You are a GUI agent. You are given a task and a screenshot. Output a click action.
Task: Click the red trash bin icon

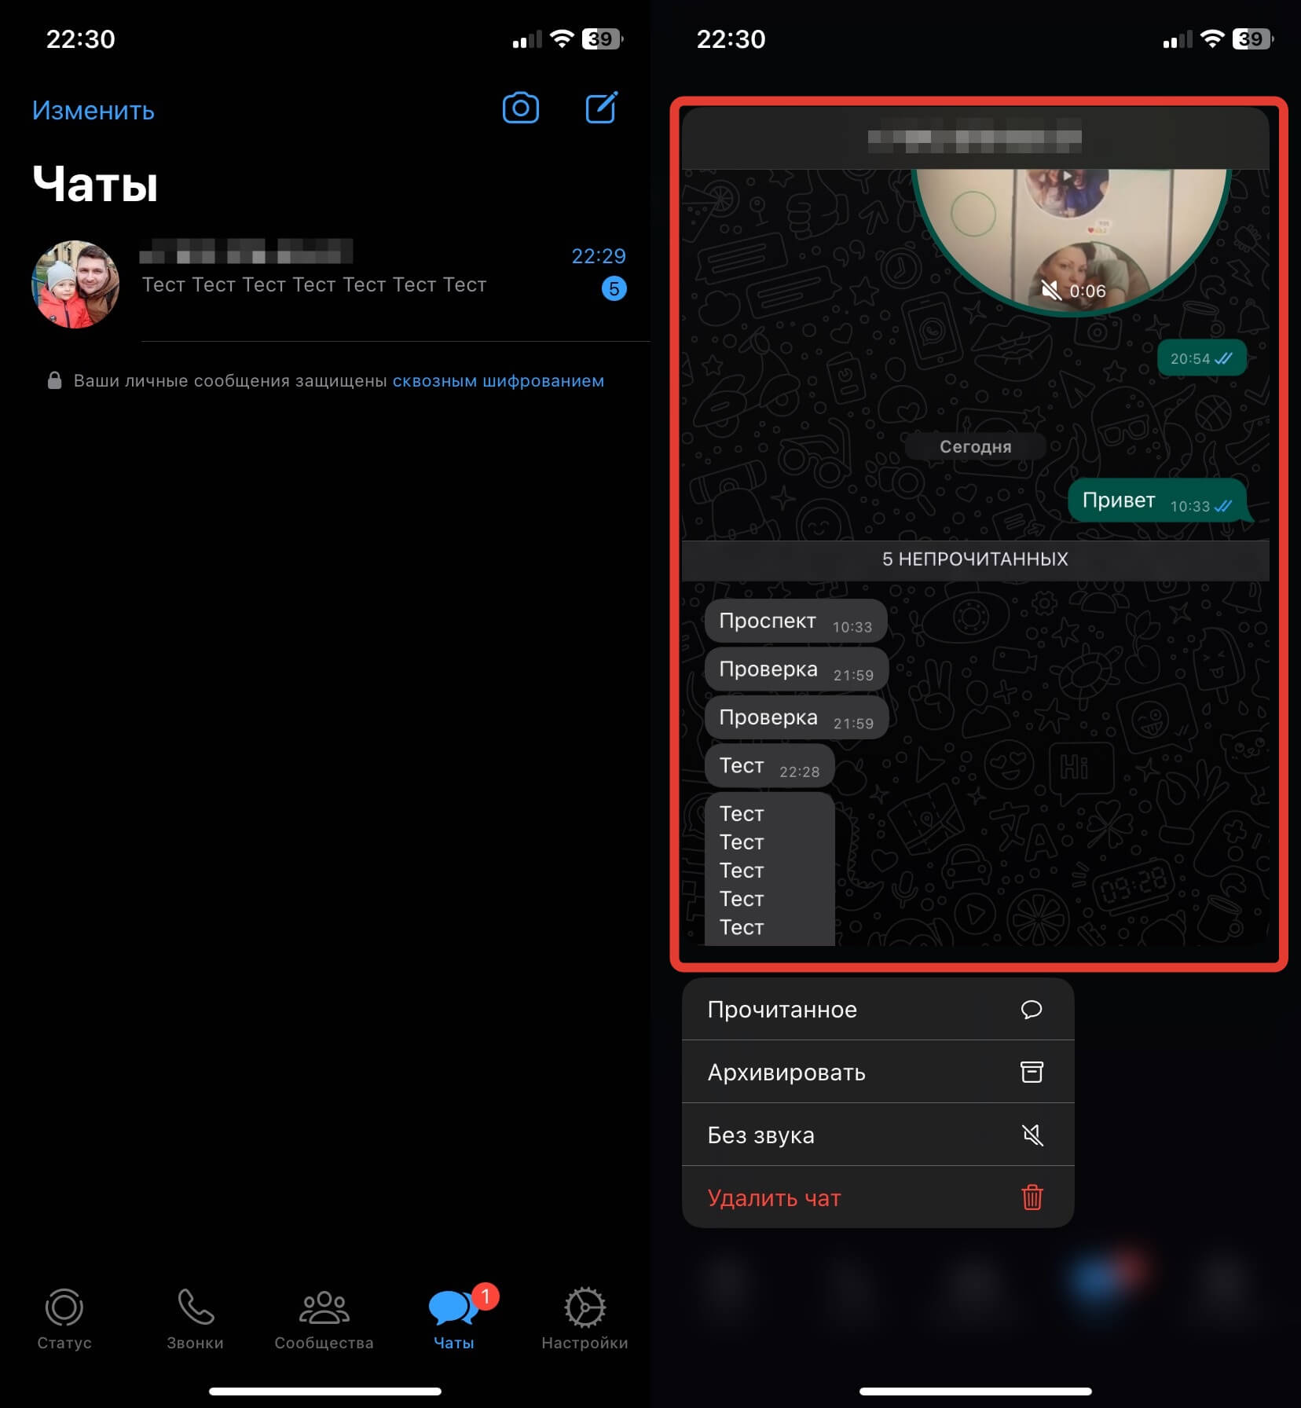point(1032,1197)
